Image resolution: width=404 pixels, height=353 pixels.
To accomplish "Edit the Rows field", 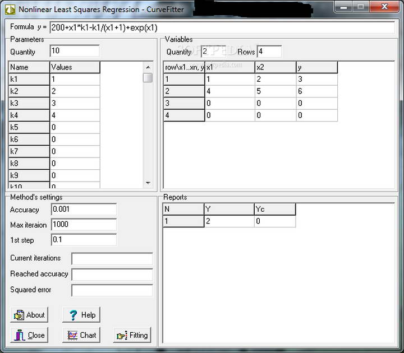I will pyautogui.click(x=269, y=52).
